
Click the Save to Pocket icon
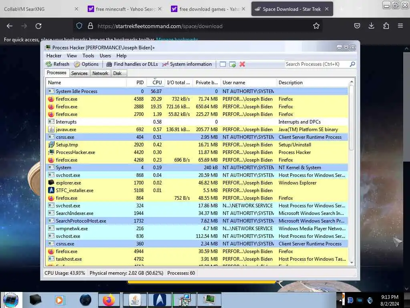[x=357, y=26]
